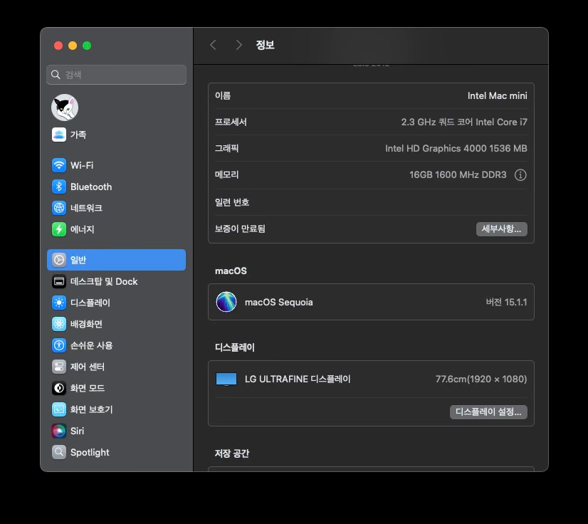Go back using the left chevron
Screen dimensions: 588x524
(x=213, y=45)
